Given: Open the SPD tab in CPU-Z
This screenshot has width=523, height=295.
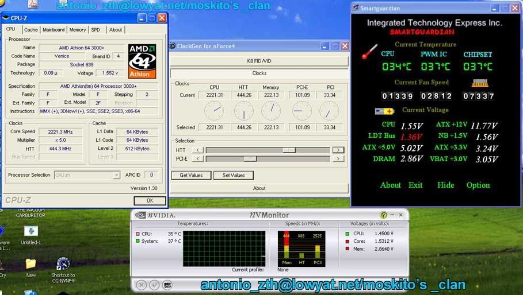Looking at the screenshot, I should [x=96, y=30].
